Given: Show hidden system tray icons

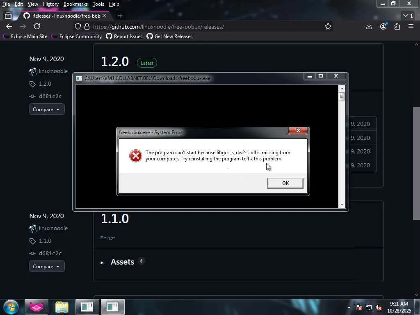Looking at the screenshot, I should 349,307.
